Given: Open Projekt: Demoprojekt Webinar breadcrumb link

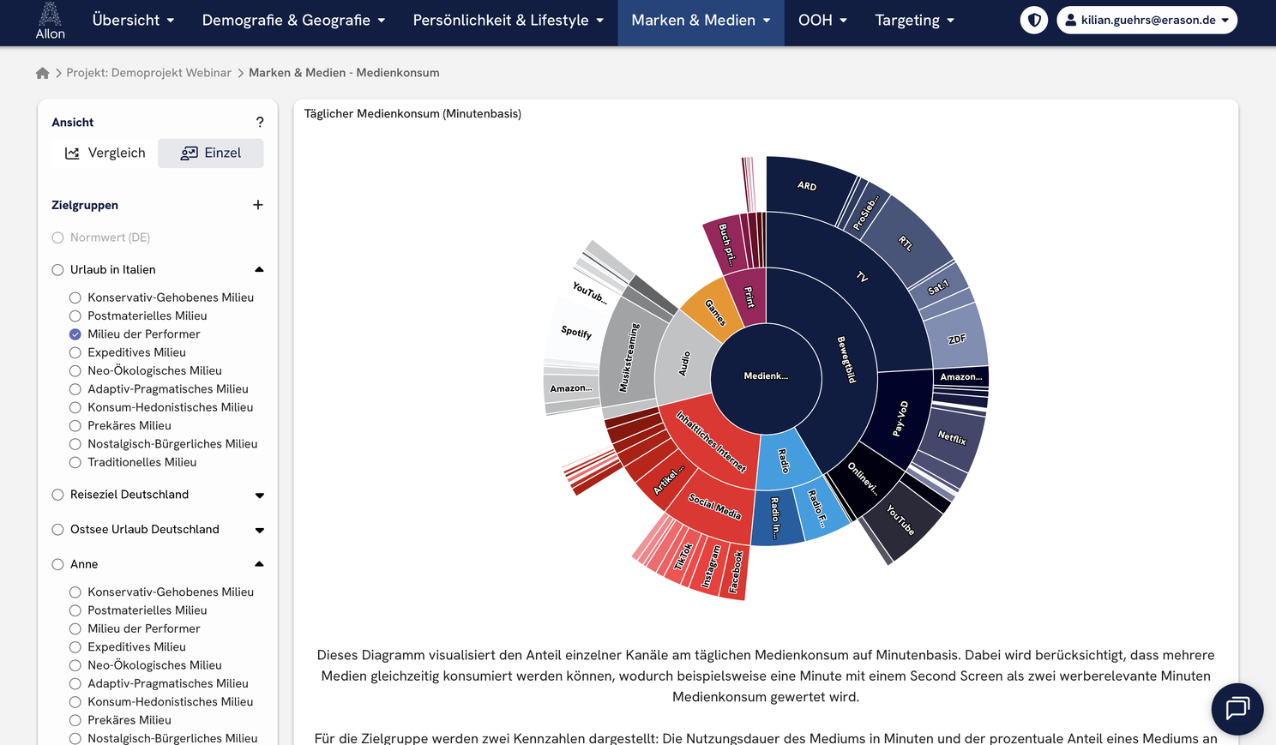Looking at the screenshot, I should pos(148,73).
